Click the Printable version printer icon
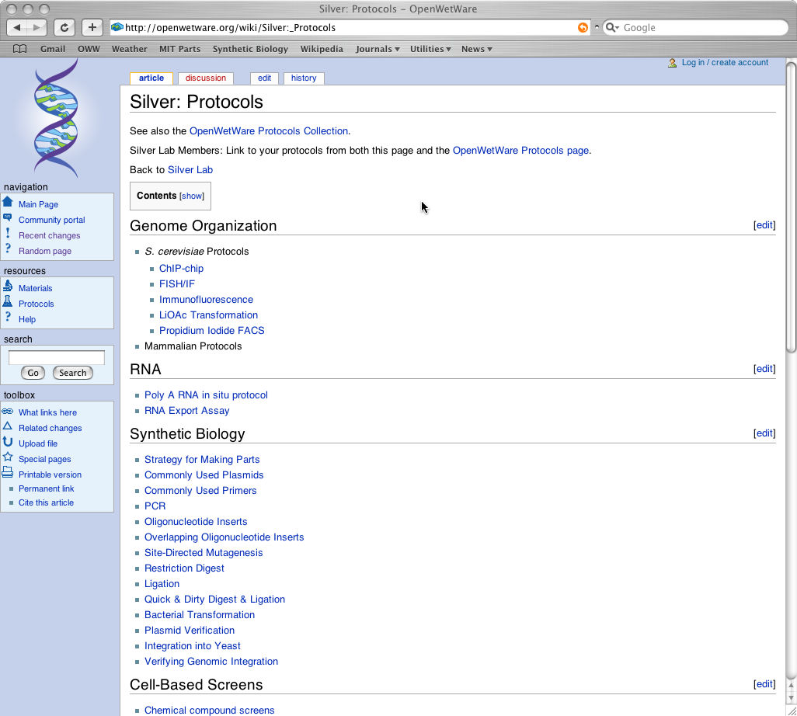 coord(8,473)
